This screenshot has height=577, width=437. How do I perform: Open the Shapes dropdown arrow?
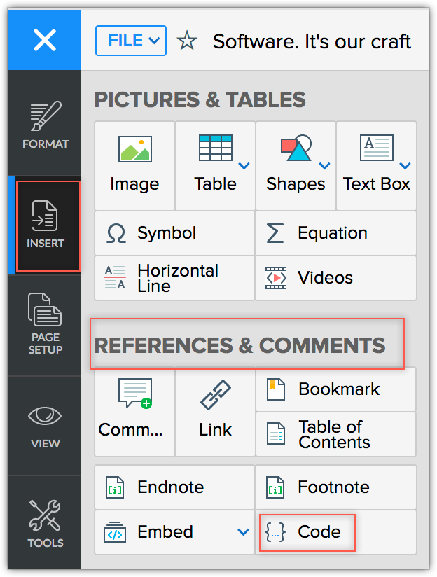324,166
